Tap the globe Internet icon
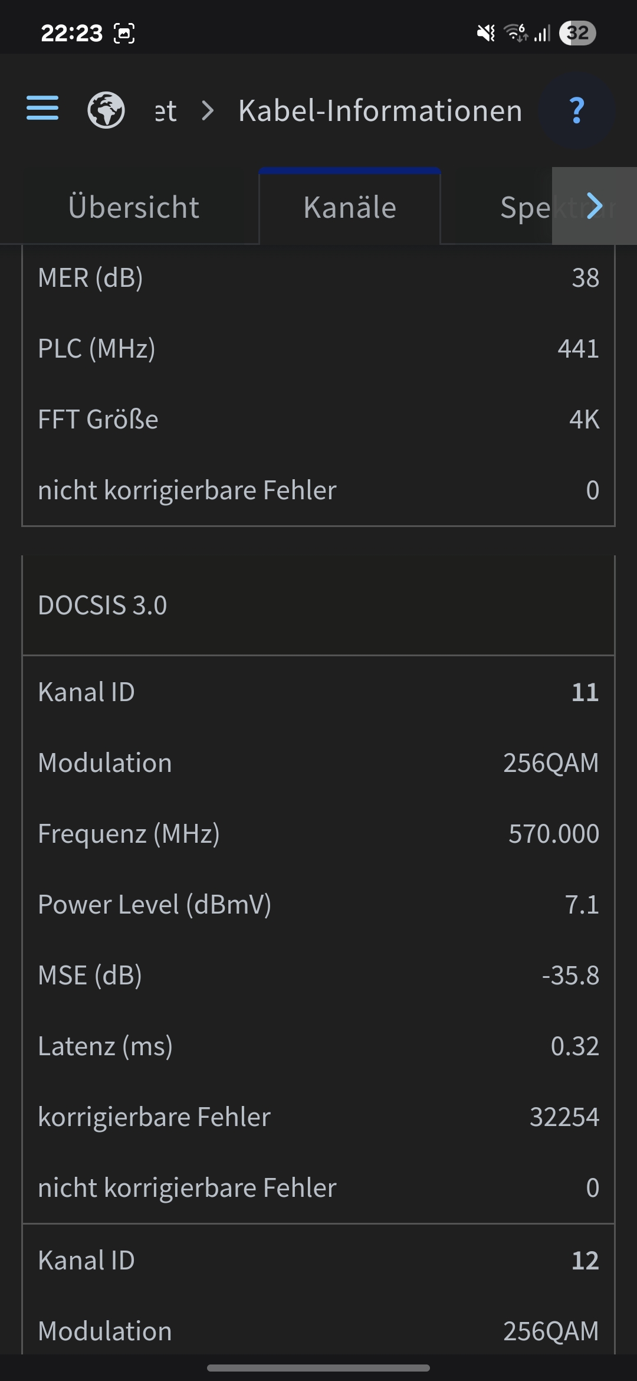This screenshot has width=637, height=1381. [x=106, y=110]
